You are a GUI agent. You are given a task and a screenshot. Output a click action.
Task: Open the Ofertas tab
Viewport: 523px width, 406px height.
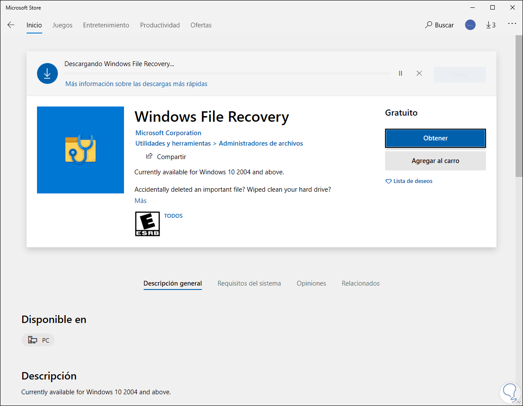point(201,25)
